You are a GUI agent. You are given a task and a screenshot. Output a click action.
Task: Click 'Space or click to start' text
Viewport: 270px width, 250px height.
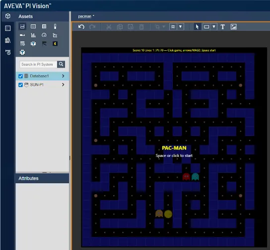[x=174, y=155]
